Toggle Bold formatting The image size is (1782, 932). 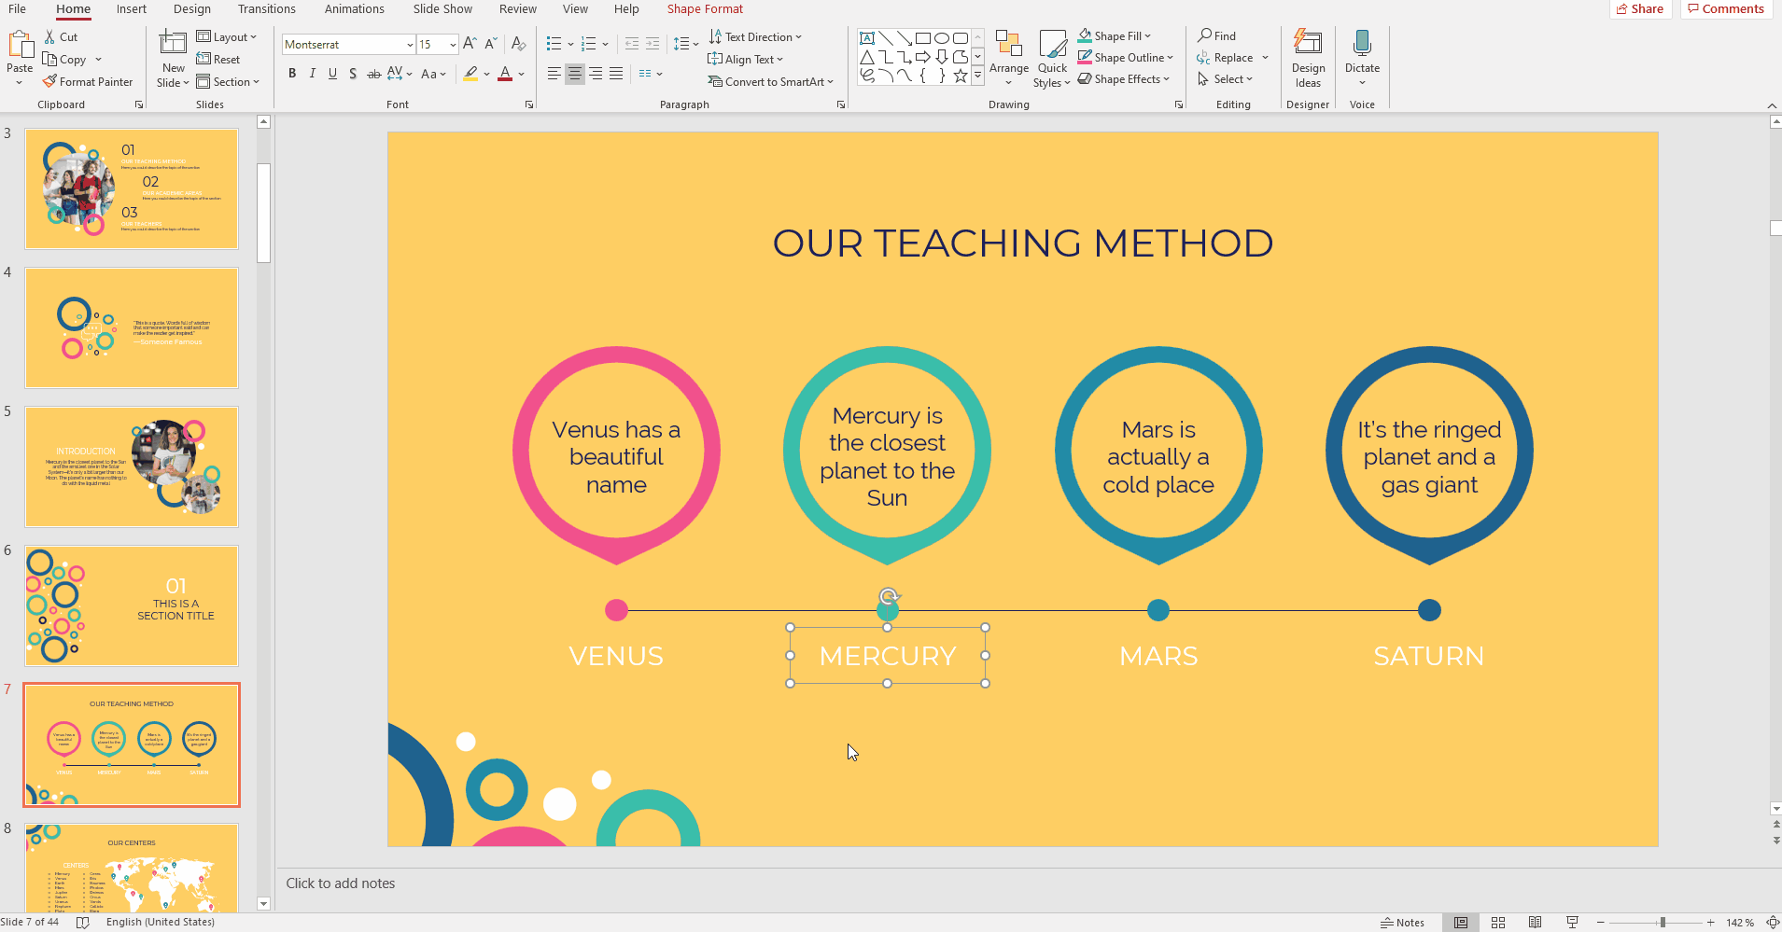point(292,74)
